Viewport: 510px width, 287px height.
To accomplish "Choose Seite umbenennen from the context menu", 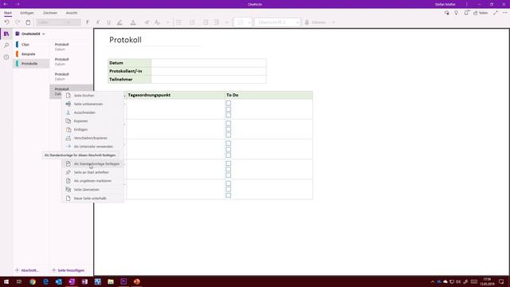I will click(92, 104).
